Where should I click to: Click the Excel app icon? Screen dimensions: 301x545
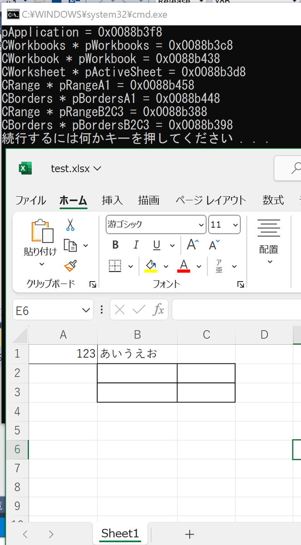tap(25, 168)
